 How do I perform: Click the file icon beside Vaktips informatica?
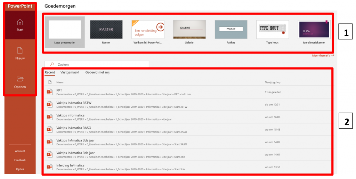(49, 117)
